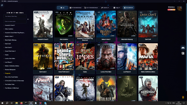Screen dimensions: 187x105
Task: Open the Pragmata cover with gold frame
Action: pyautogui.click(x=64, y=88)
